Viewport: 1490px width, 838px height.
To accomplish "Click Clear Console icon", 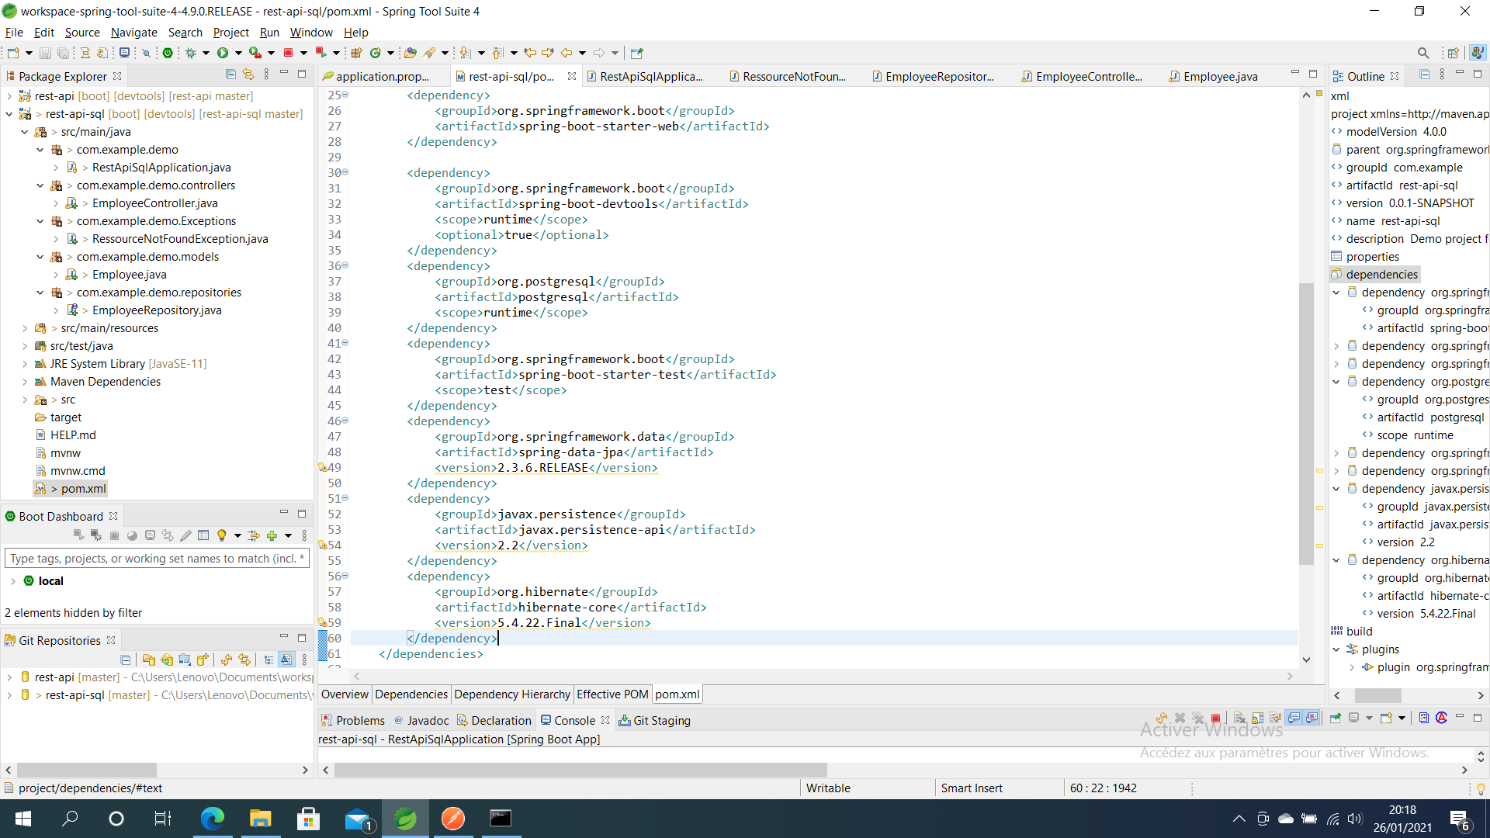I will tap(1239, 719).
